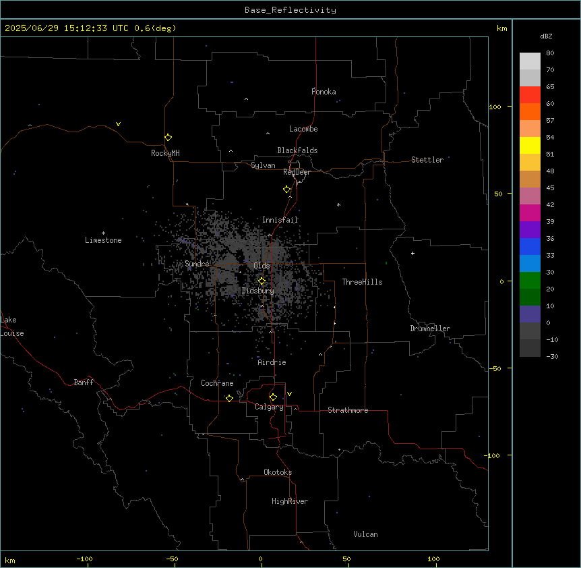Viewport: 581px width, 568px height.
Task: Click the 100 tick on the vertical axis
Action: click(495, 107)
